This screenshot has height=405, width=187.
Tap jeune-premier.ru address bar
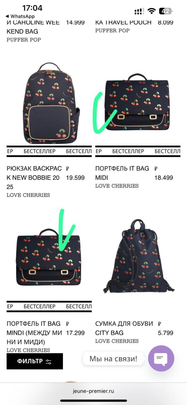(x=93, y=391)
